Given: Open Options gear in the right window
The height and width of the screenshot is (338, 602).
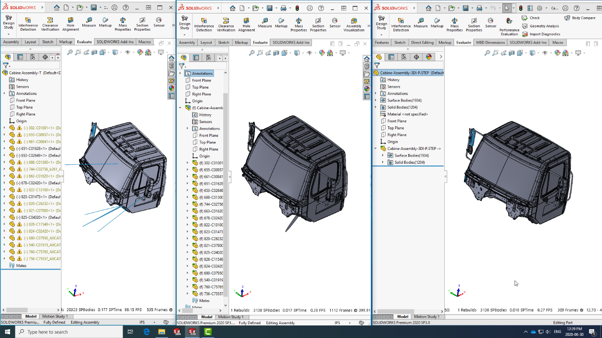Looking at the screenshot, I should coord(539,8).
